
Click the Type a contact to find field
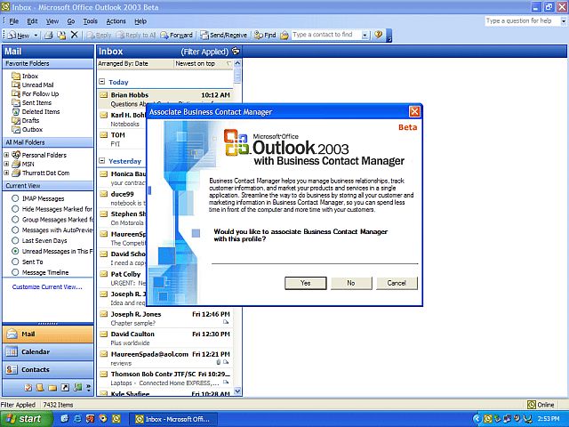point(327,35)
